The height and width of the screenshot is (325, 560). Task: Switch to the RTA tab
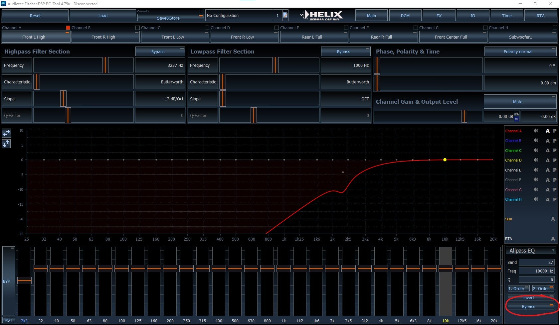click(x=540, y=15)
